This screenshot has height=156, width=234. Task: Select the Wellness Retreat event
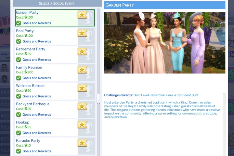(55, 91)
